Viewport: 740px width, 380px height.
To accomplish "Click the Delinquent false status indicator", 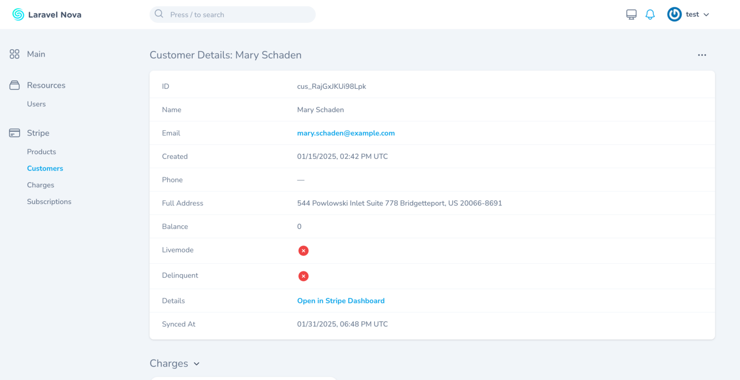I will 303,276.
